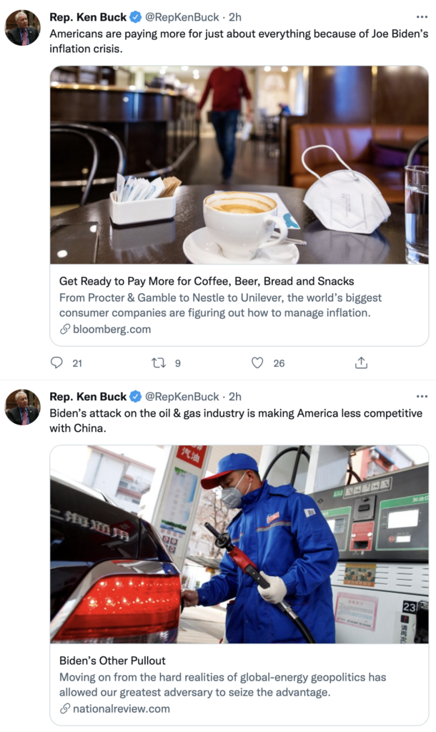Open the gas station attendant image
Viewport: 436px width, 732px height.
[239, 544]
